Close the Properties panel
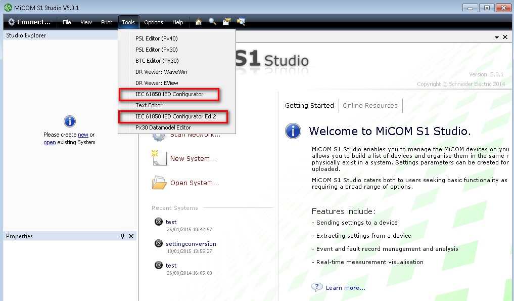The width and height of the screenshot is (514, 301). pyautogui.click(x=131, y=236)
